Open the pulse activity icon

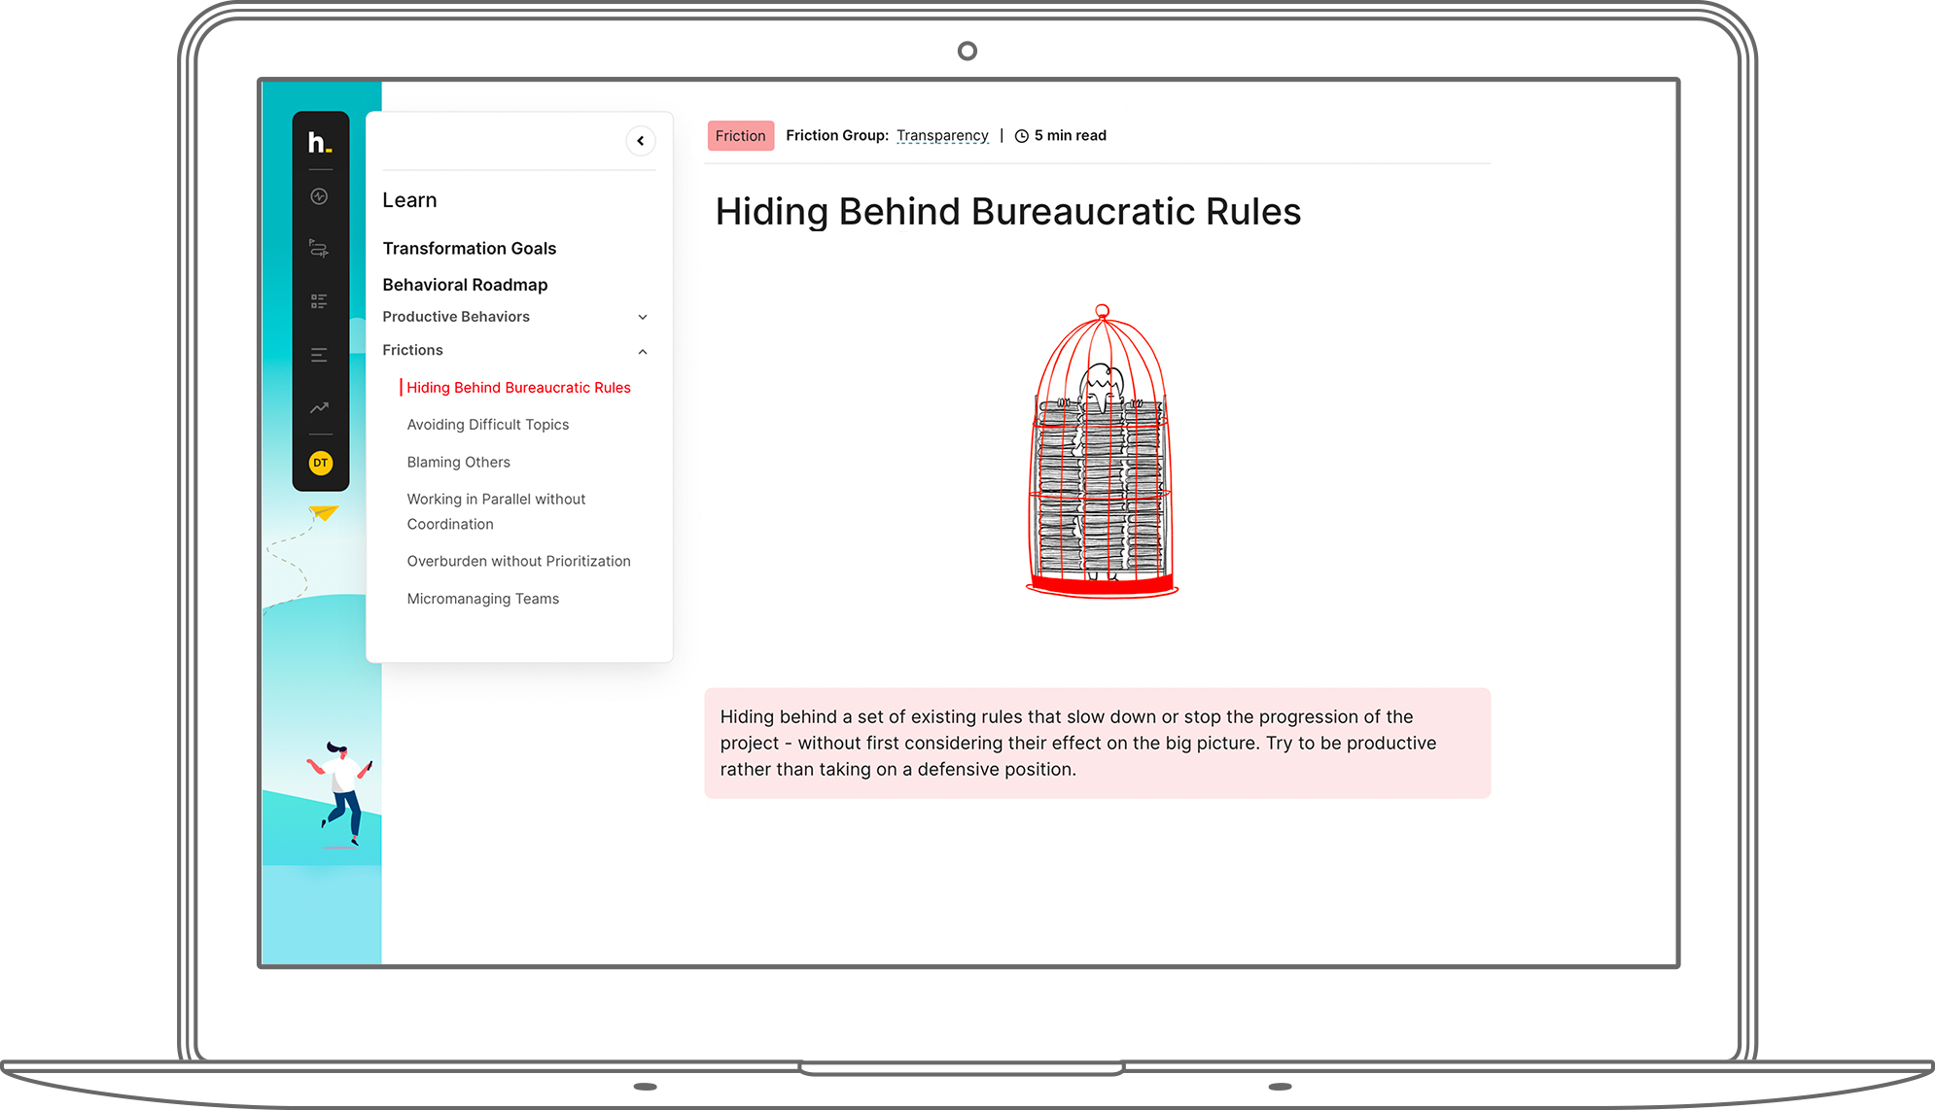click(x=319, y=196)
